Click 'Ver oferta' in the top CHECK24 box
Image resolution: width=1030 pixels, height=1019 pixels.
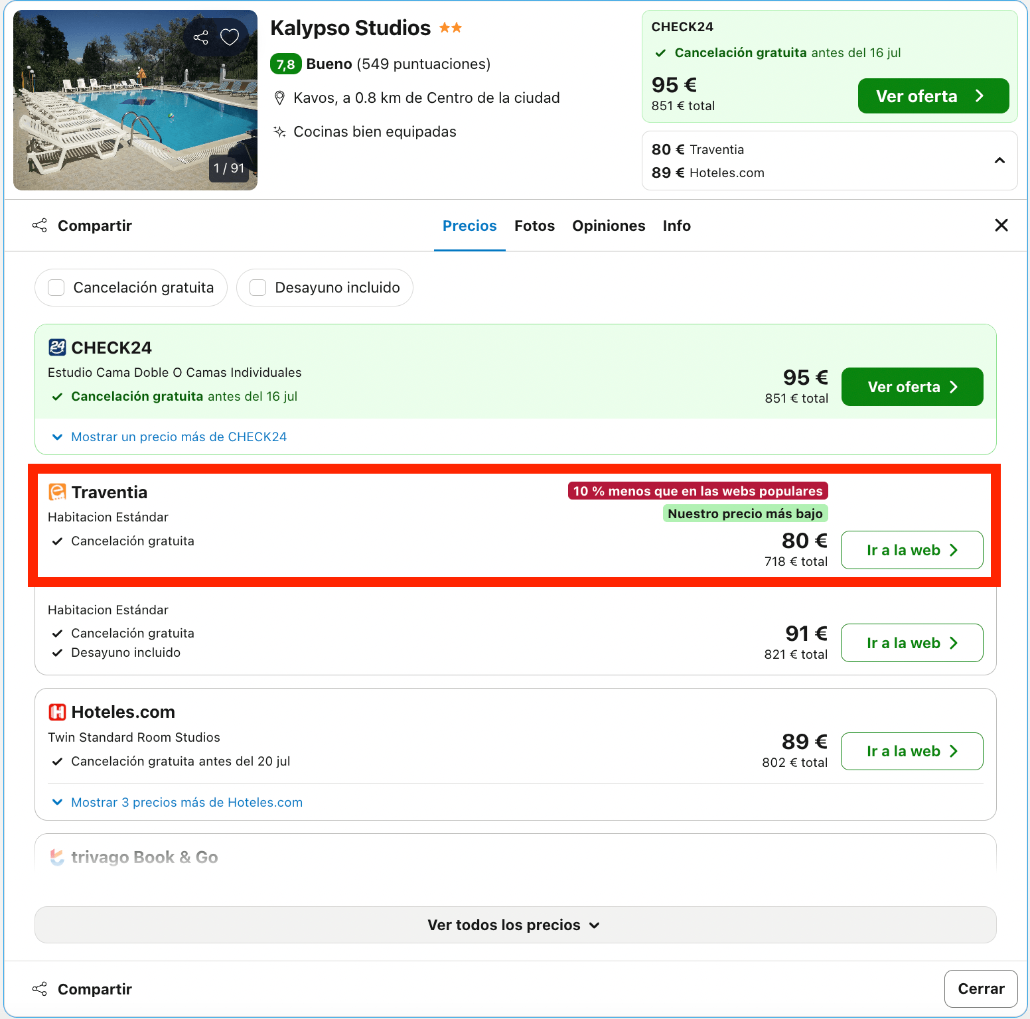tap(933, 96)
